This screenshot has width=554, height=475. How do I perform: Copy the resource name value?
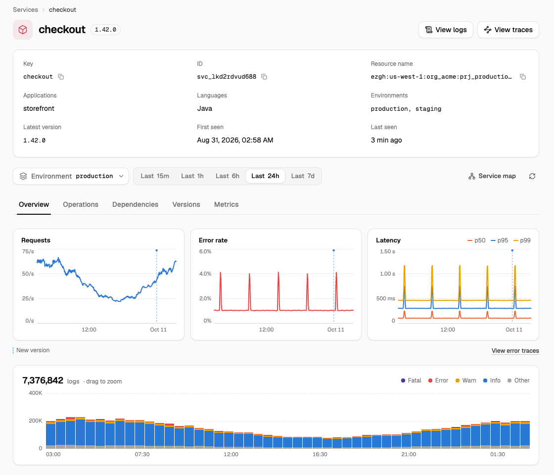coord(522,77)
